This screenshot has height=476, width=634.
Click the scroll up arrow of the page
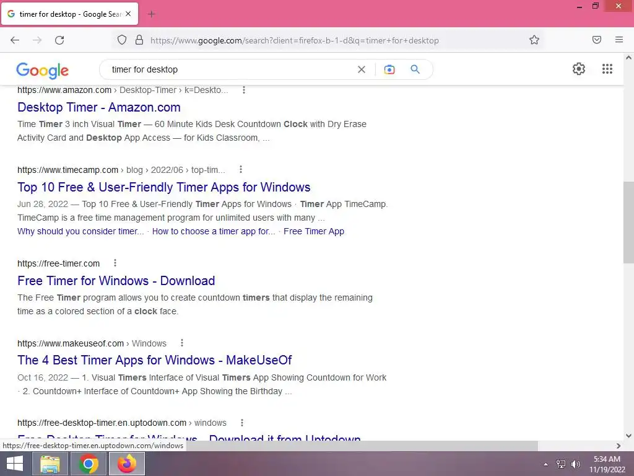pyautogui.click(x=628, y=58)
